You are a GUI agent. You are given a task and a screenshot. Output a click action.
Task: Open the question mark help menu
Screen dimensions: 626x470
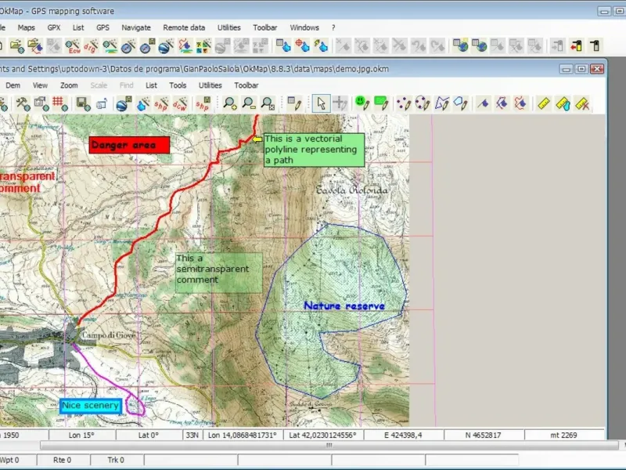[333, 27]
